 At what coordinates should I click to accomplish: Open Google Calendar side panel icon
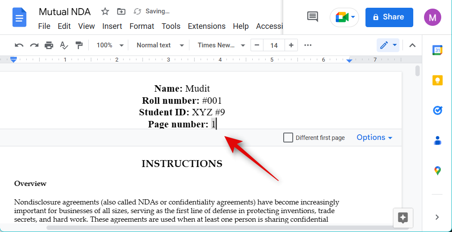437,50
